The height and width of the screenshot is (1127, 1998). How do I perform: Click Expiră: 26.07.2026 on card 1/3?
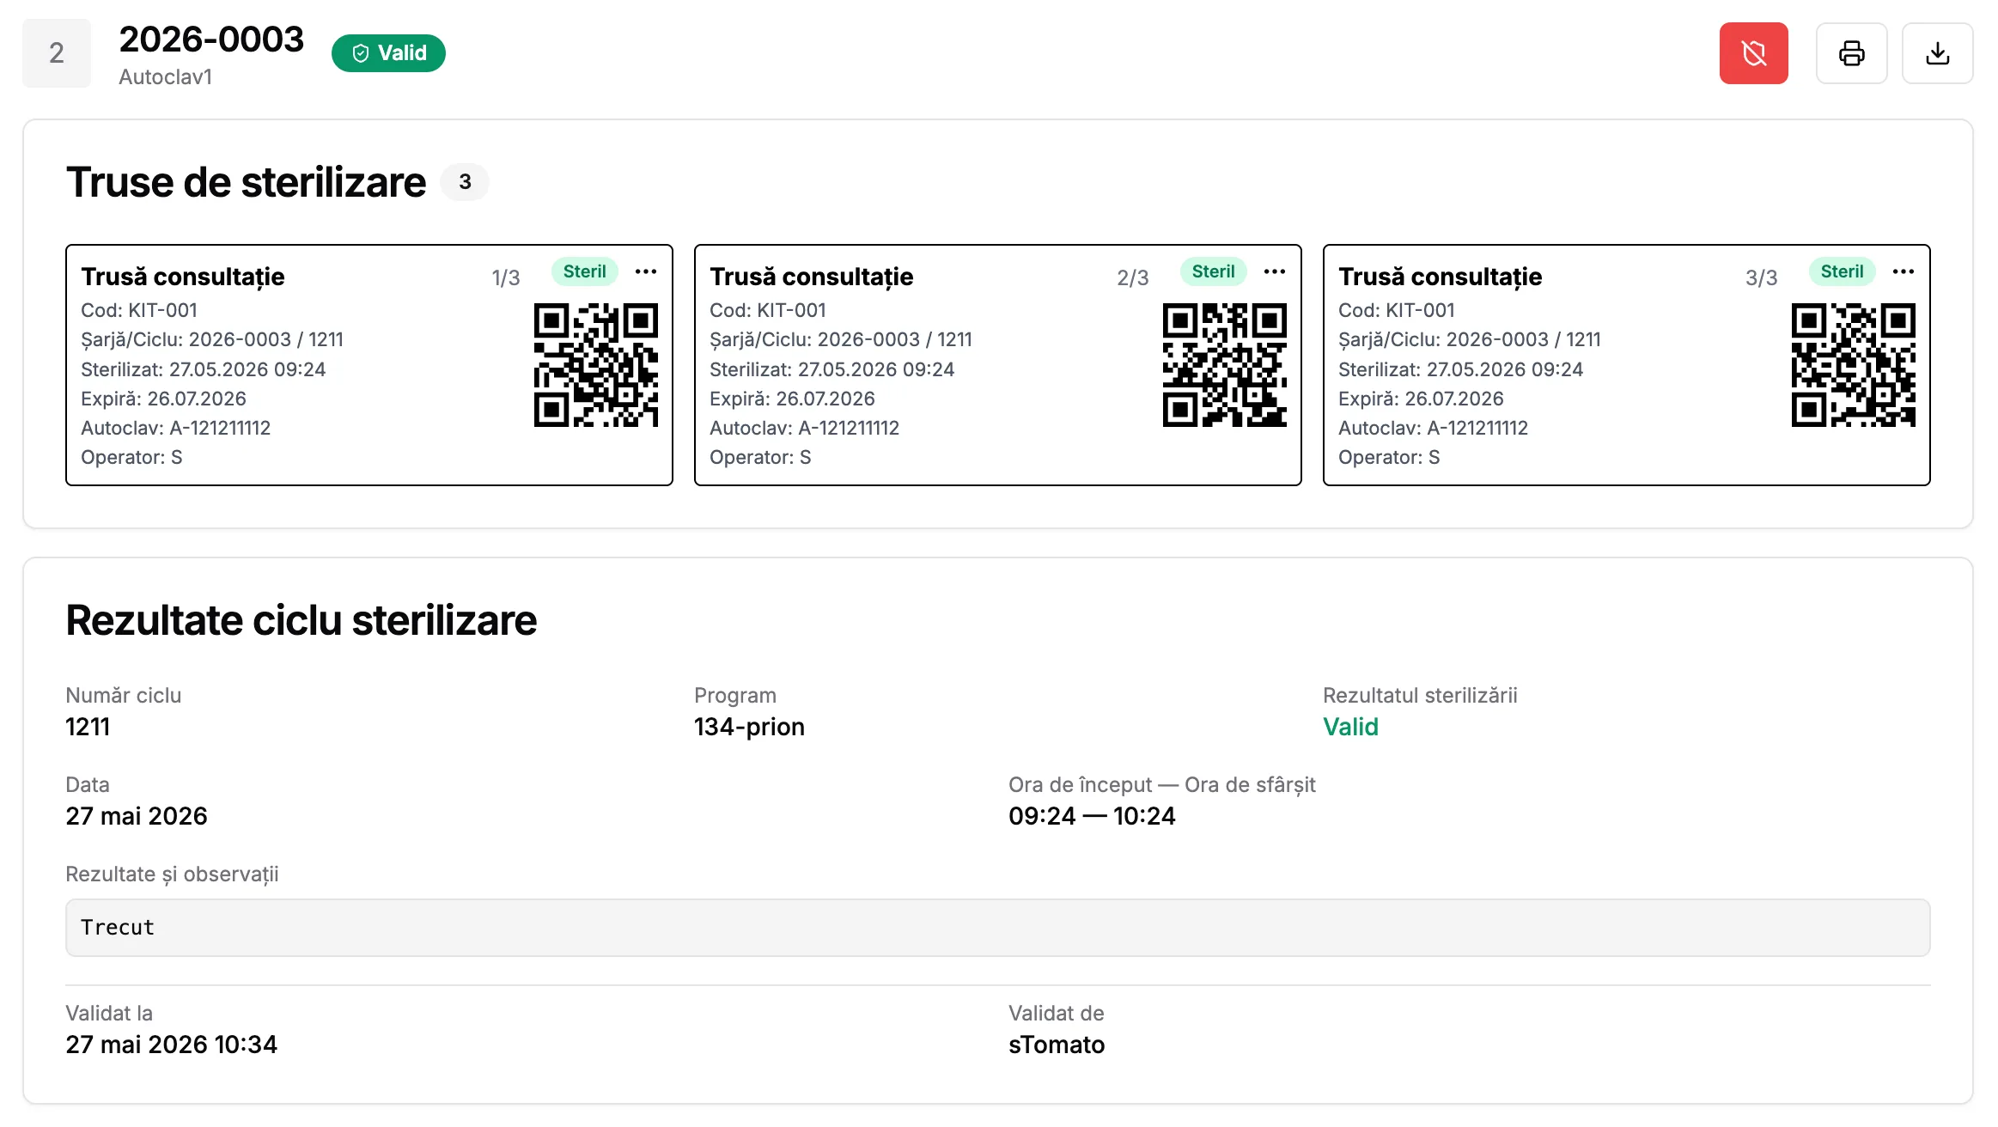pyautogui.click(x=163, y=399)
